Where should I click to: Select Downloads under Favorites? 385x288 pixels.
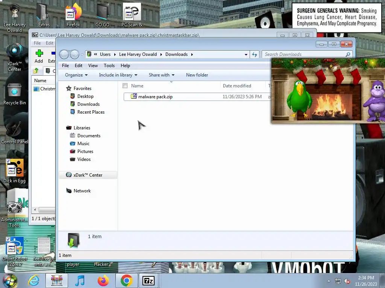coord(88,104)
